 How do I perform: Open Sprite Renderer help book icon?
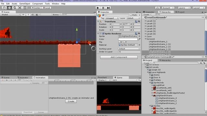136,34
